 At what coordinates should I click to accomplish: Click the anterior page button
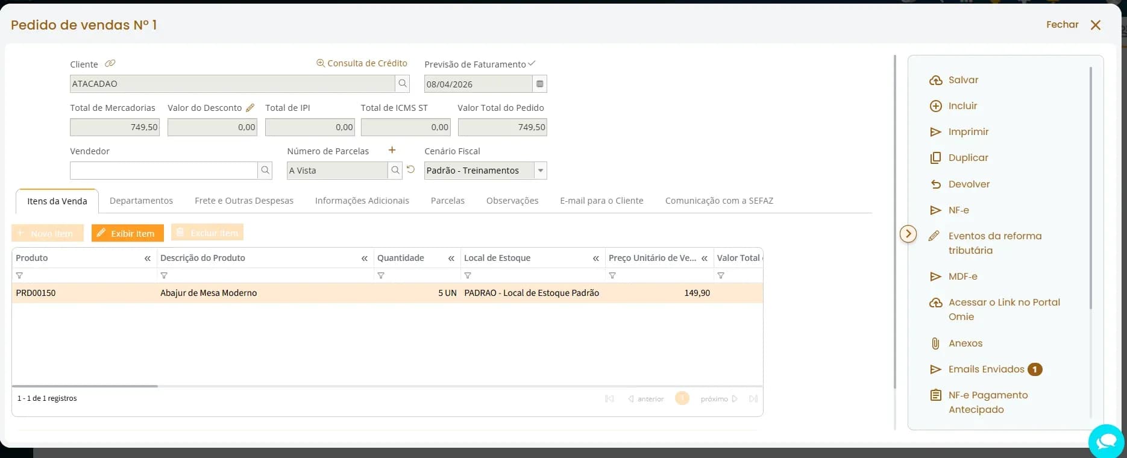(646, 399)
